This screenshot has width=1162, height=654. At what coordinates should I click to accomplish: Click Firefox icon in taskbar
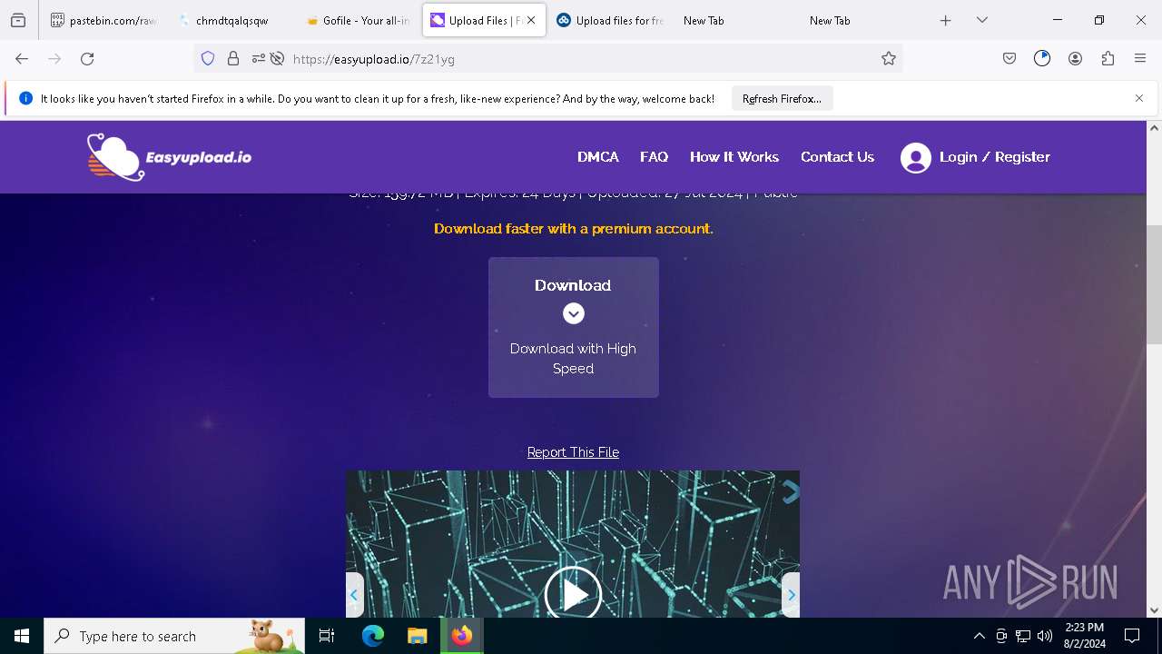pos(462,636)
